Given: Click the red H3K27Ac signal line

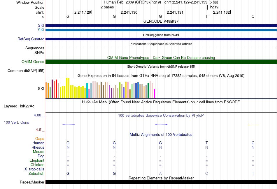Looking at the screenshot, I should pyautogui.click(x=161, y=112).
